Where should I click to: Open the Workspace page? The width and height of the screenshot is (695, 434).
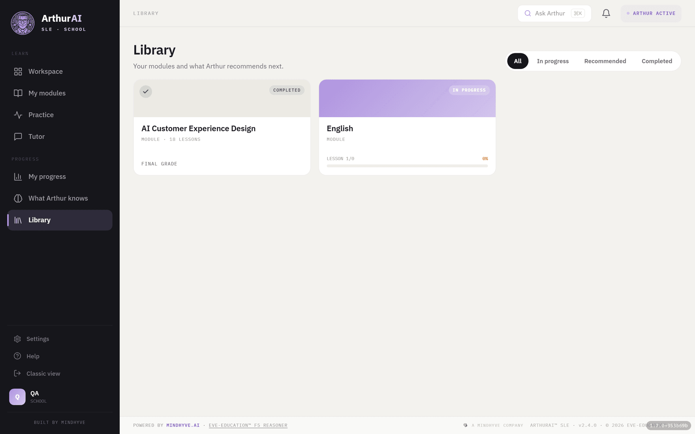(60, 71)
